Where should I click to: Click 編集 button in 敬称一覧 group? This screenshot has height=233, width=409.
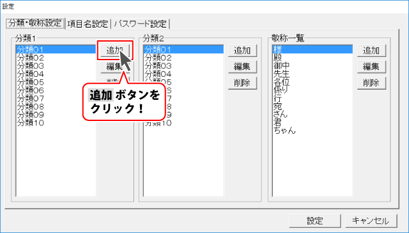[x=371, y=67]
